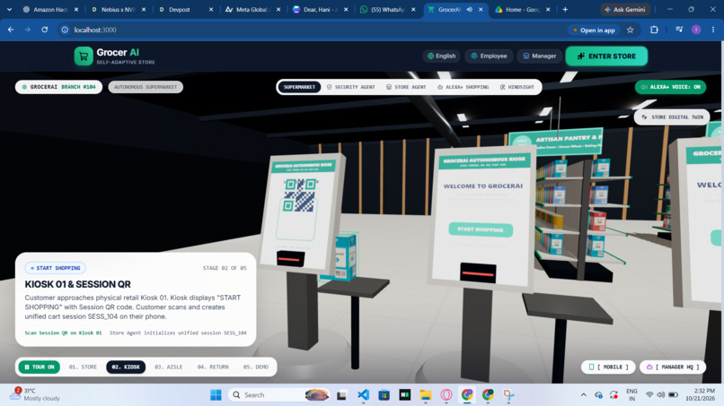Screen dimensions: 724x406
Task: Open STORE DIGITAL TWIN panel
Action: coord(672,117)
